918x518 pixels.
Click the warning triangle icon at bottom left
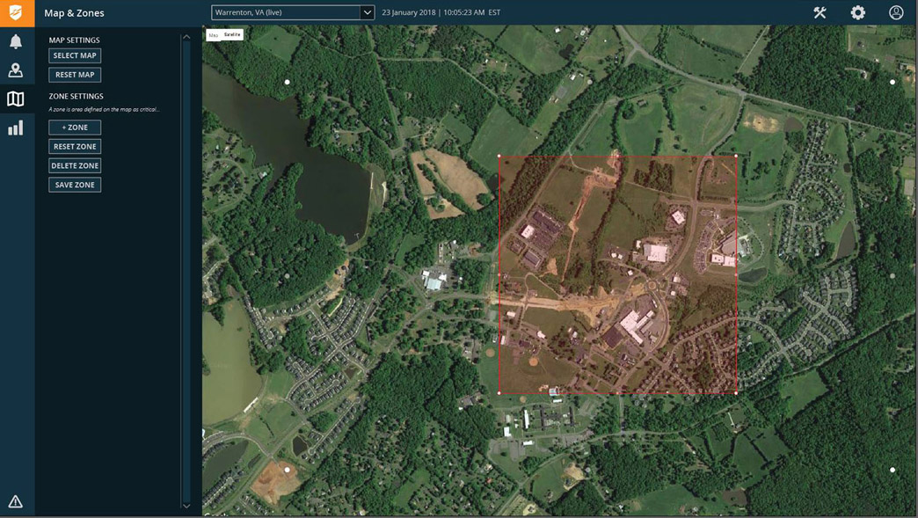click(16, 501)
